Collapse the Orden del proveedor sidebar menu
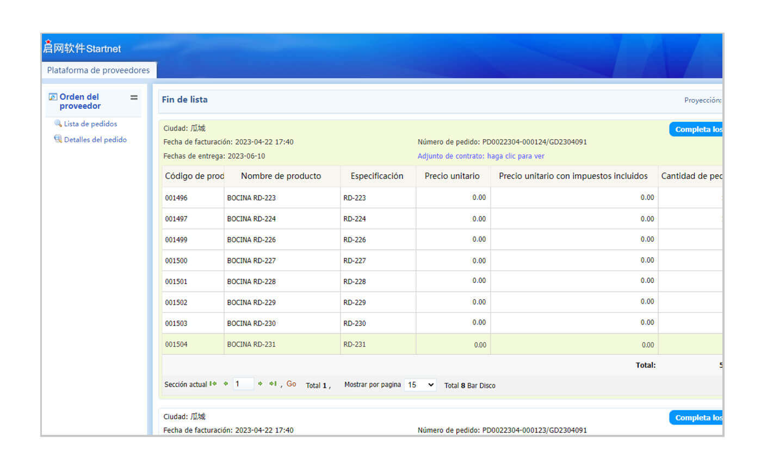Viewport: 767px width, 468px height. [134, 97]
